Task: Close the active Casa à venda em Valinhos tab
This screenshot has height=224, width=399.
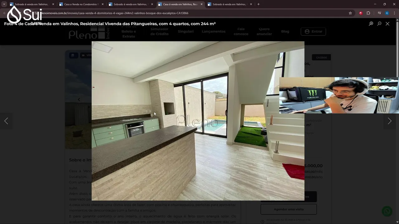Action: [x=202, y=4]
